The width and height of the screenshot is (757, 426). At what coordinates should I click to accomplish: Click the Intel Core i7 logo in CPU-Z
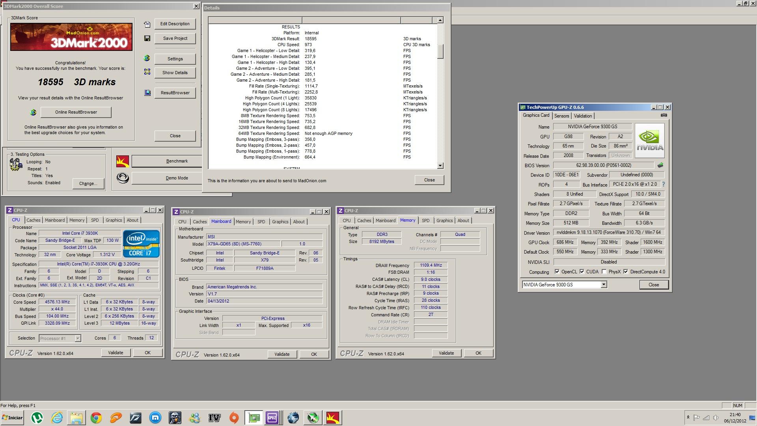tap(141, 244)
